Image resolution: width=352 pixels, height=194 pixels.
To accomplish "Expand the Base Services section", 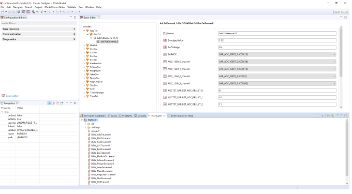I will click(75, 29).
